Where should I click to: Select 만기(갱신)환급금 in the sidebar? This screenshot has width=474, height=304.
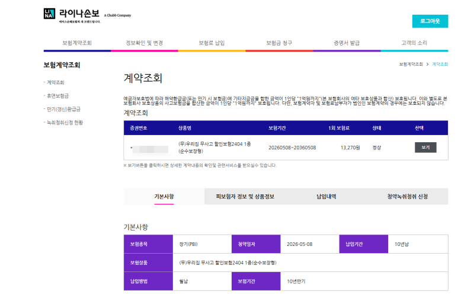pyautogui.click(x=63, y=109)
